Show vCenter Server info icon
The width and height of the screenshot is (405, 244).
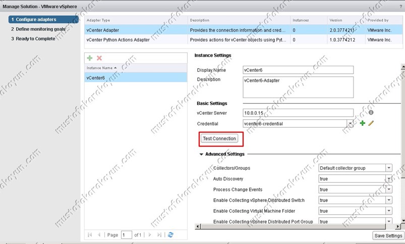pos(371,112)
